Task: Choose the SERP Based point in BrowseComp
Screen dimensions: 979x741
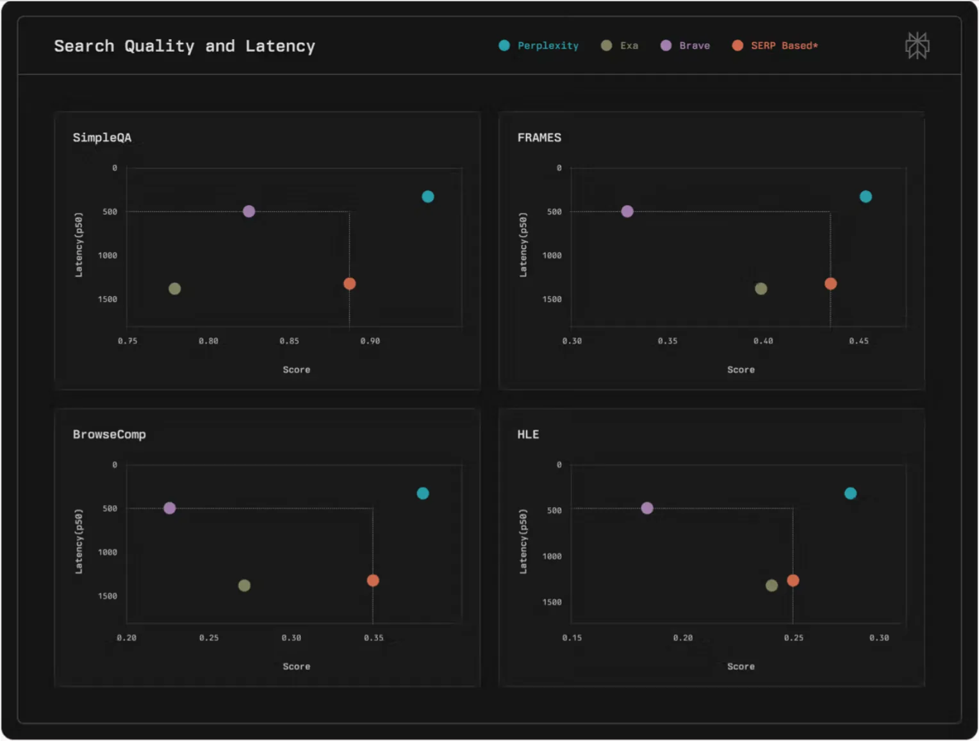Action: click(x=373, y=581)
